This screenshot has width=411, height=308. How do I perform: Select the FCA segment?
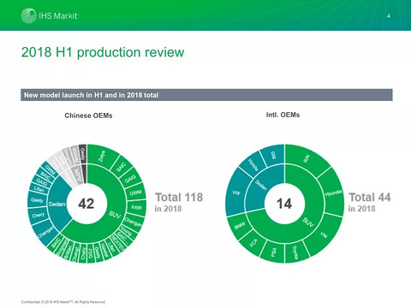[x=253, y=243]
